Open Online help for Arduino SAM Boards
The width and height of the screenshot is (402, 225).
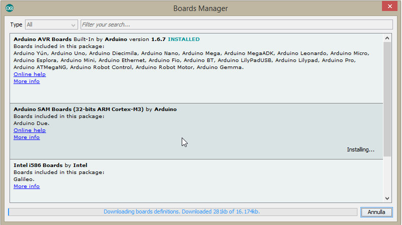click(x=30, y=130)
